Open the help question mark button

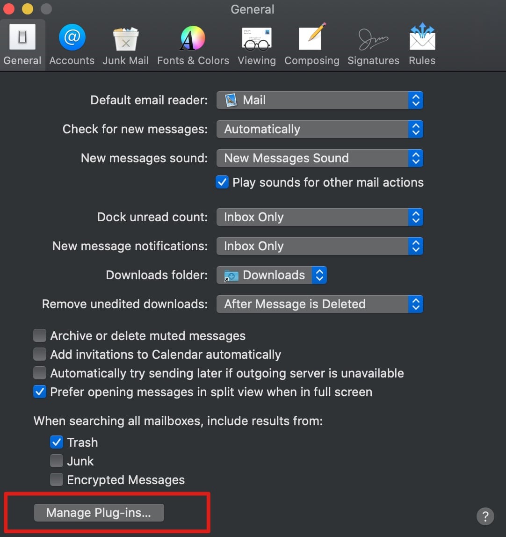click(x=485, y=516)
